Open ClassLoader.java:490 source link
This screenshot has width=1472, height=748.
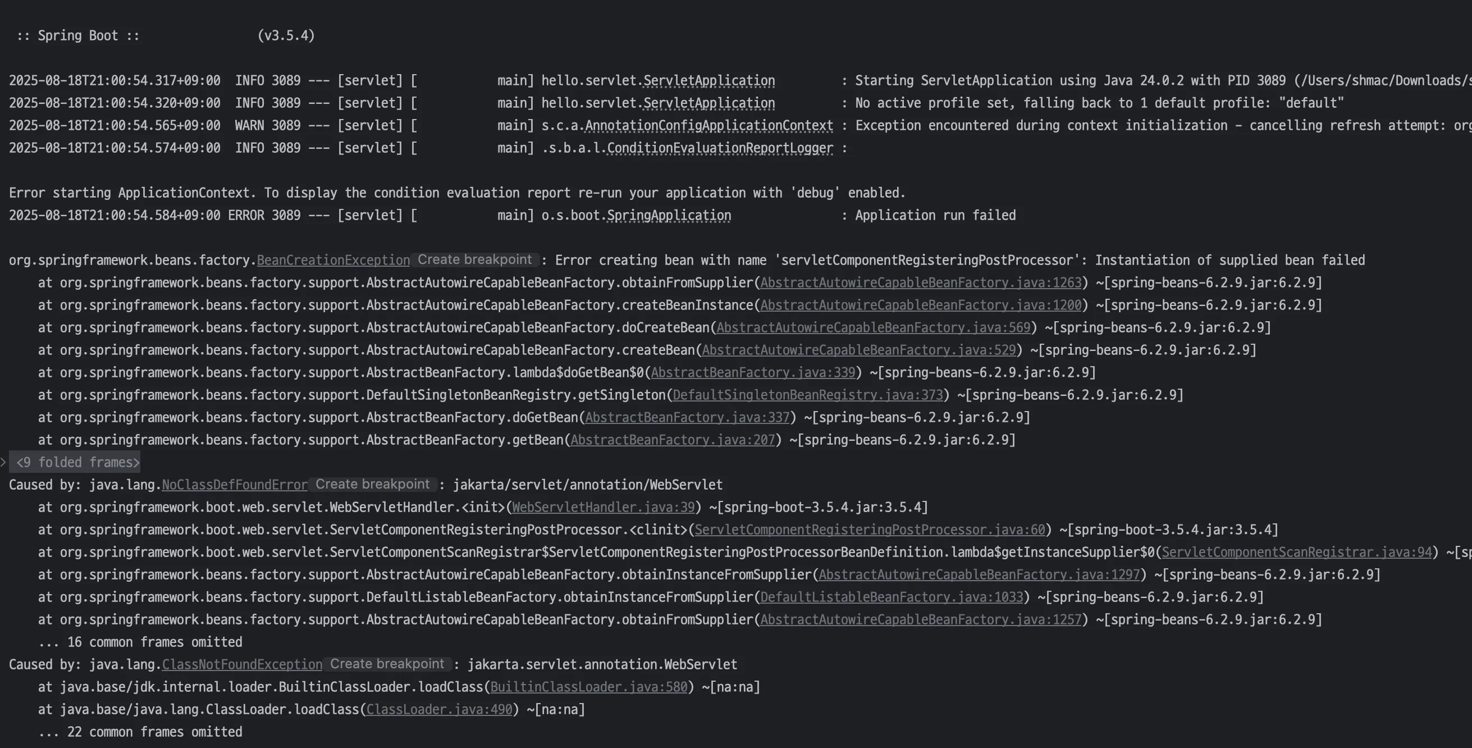tap(440, 710)
